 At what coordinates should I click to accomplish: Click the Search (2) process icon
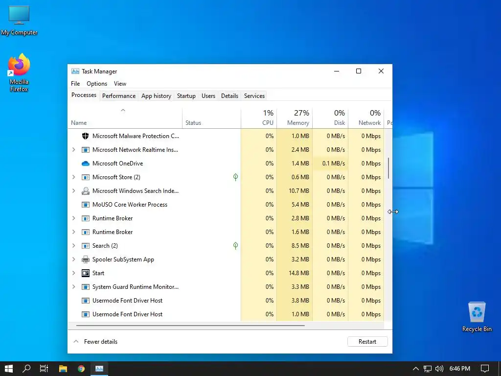tap(85, 246)
